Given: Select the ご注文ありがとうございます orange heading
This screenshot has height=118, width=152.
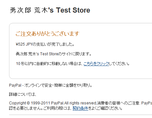Looking at the screenshot, I should tap(48, 34).
